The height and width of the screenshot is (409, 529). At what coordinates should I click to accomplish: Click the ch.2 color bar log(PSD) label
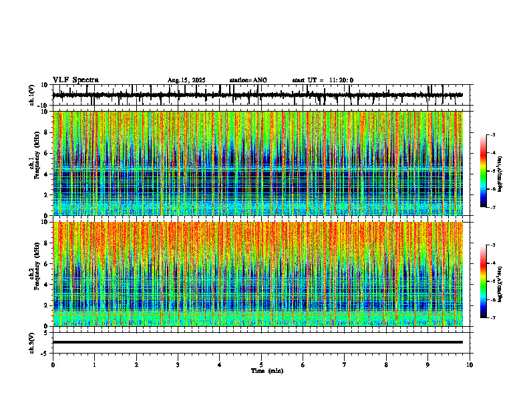tap(500, 284)
